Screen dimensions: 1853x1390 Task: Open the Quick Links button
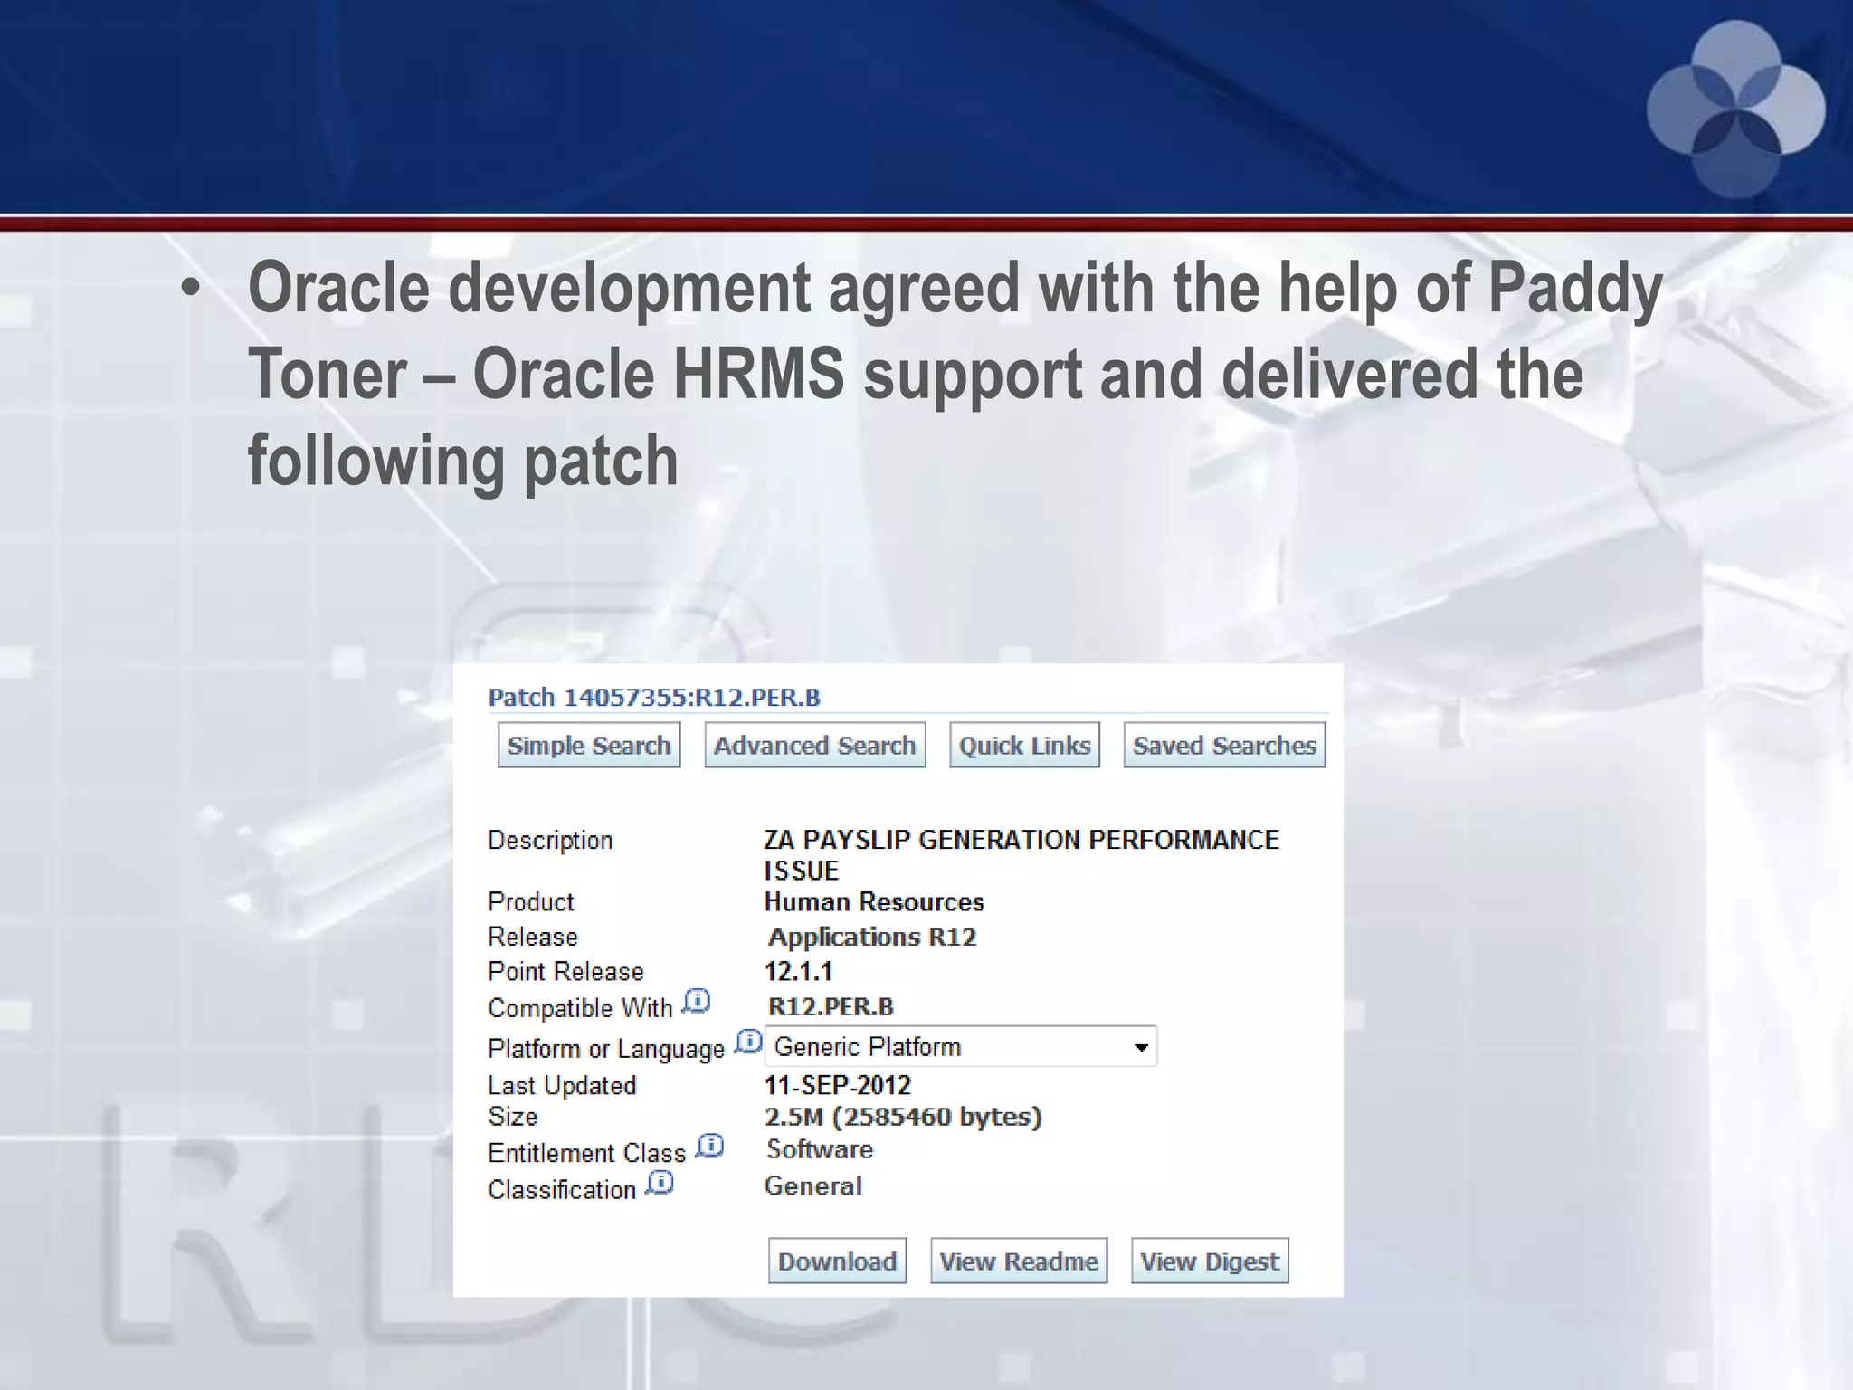(1024, 745)
